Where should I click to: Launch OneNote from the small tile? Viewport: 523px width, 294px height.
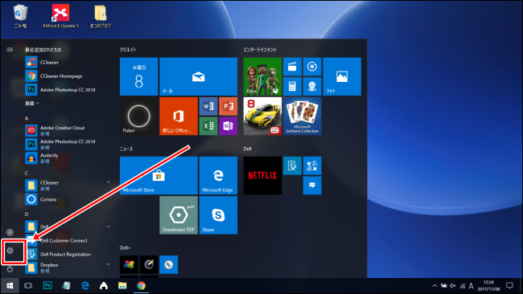229,126
